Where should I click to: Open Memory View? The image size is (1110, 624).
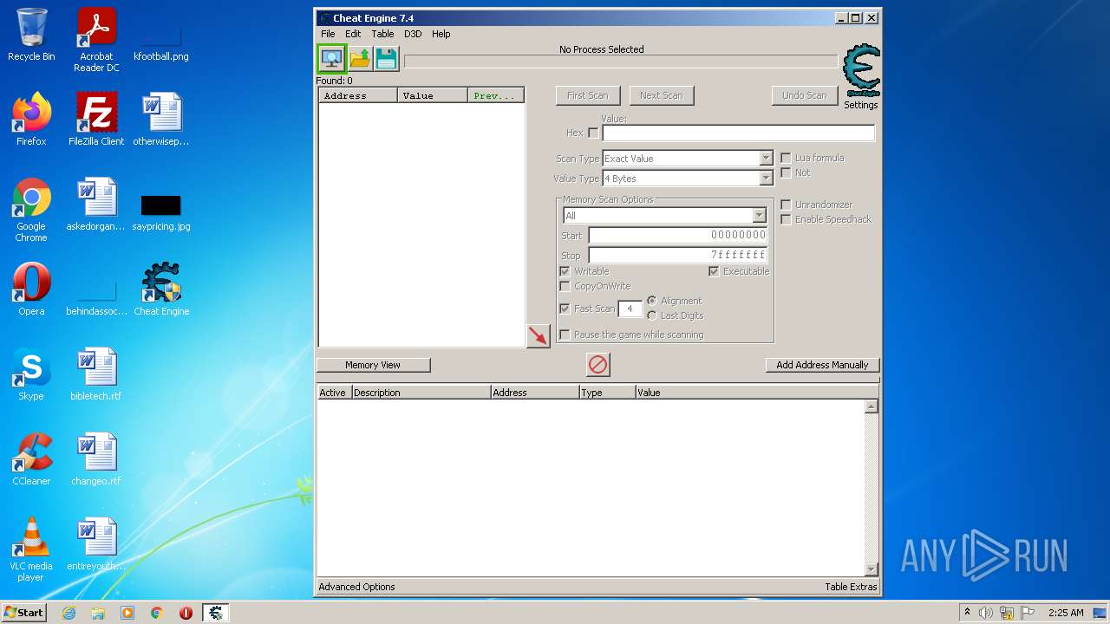[x=373, y=365]
